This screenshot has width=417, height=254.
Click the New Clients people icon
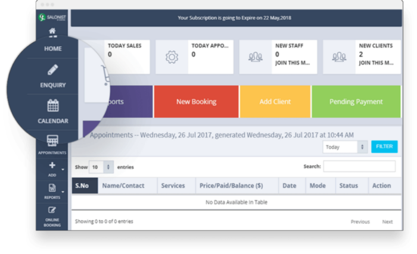click(x=340, y=57)
